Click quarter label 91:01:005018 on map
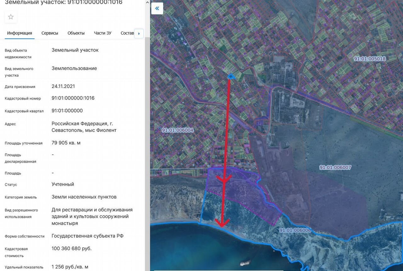403x271 pixels. 370,59
